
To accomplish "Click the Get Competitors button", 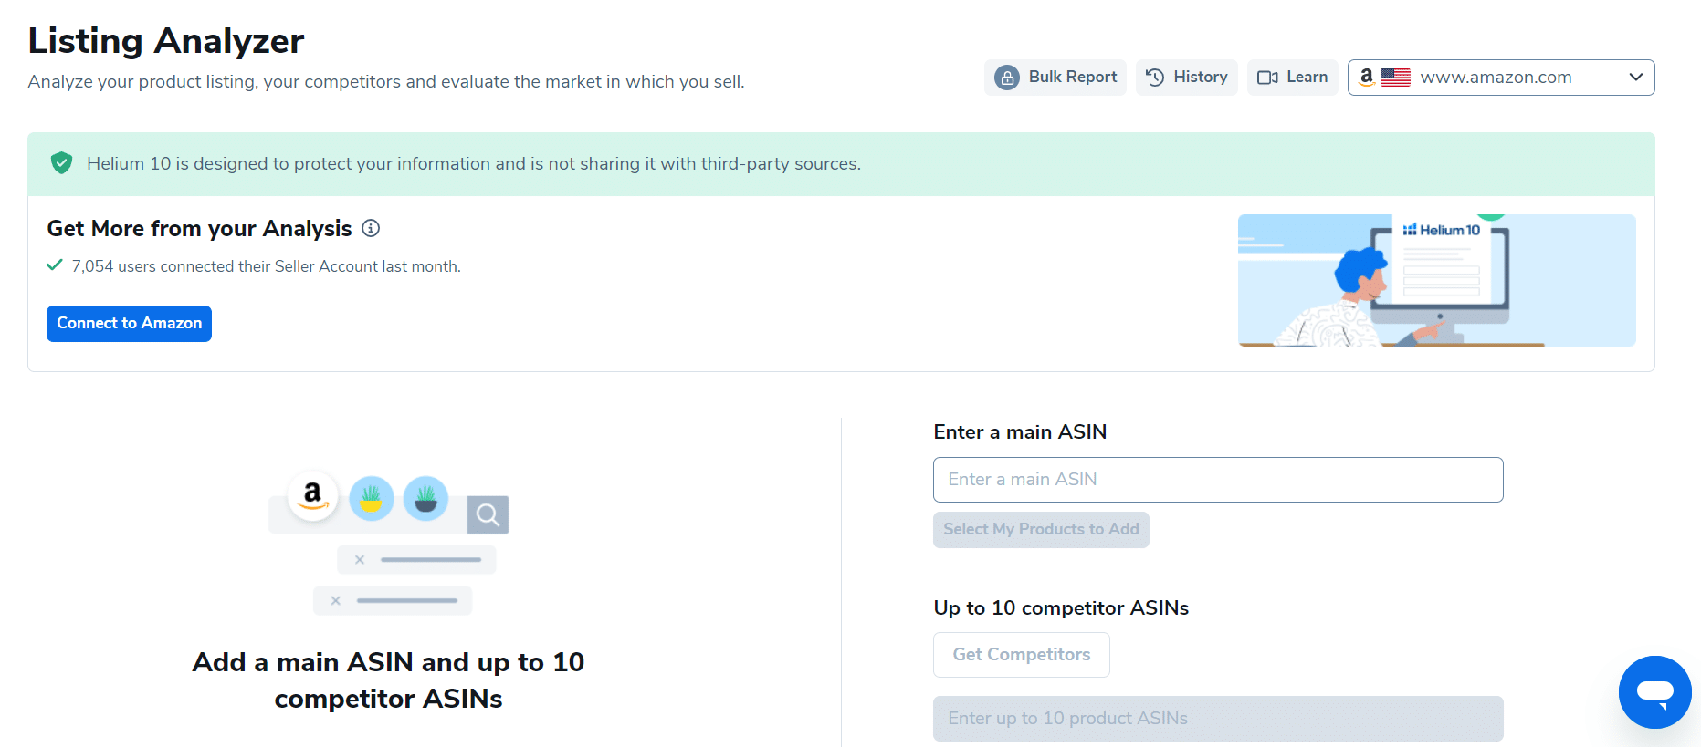I will tap(1021, 655).
